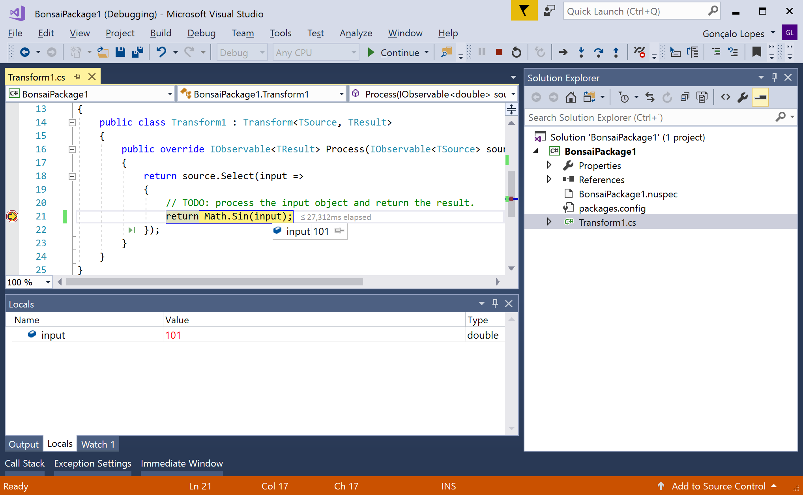803x495 pixels.
Task: Toggle pin on Transform1.cs tab
Action: 77,77
